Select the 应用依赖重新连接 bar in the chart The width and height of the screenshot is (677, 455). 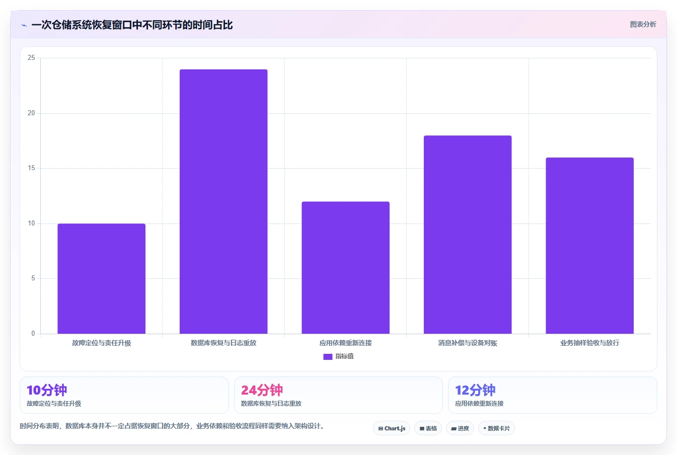(x=345, y=267)
